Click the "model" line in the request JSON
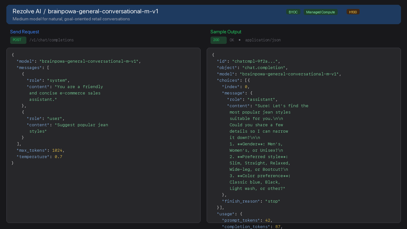This screenshot has width=407, height=229. coord(79,61)
